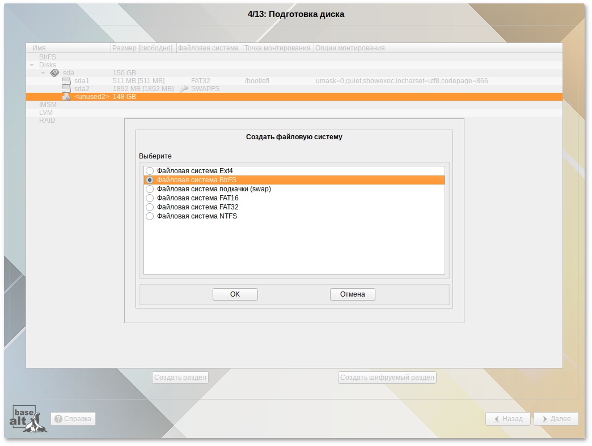
Task: Select Файловая система Ext4 radio button
Action: tap(150, 170)
